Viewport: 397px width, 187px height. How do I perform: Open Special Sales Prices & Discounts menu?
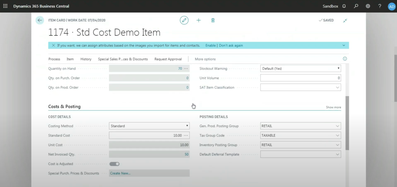click(123, 59)
